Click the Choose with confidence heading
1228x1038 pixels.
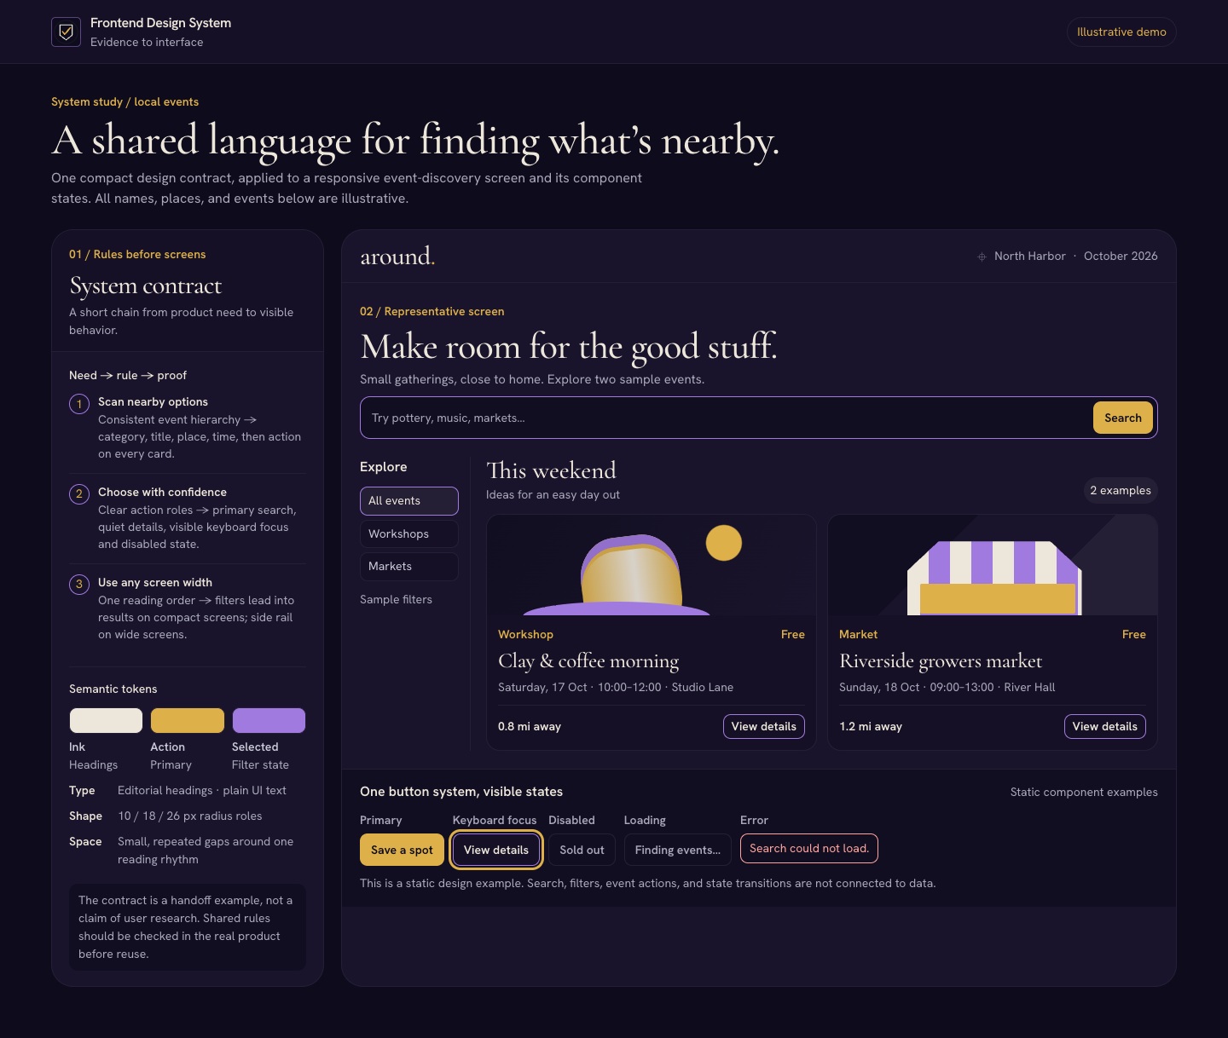pos(162,493)
